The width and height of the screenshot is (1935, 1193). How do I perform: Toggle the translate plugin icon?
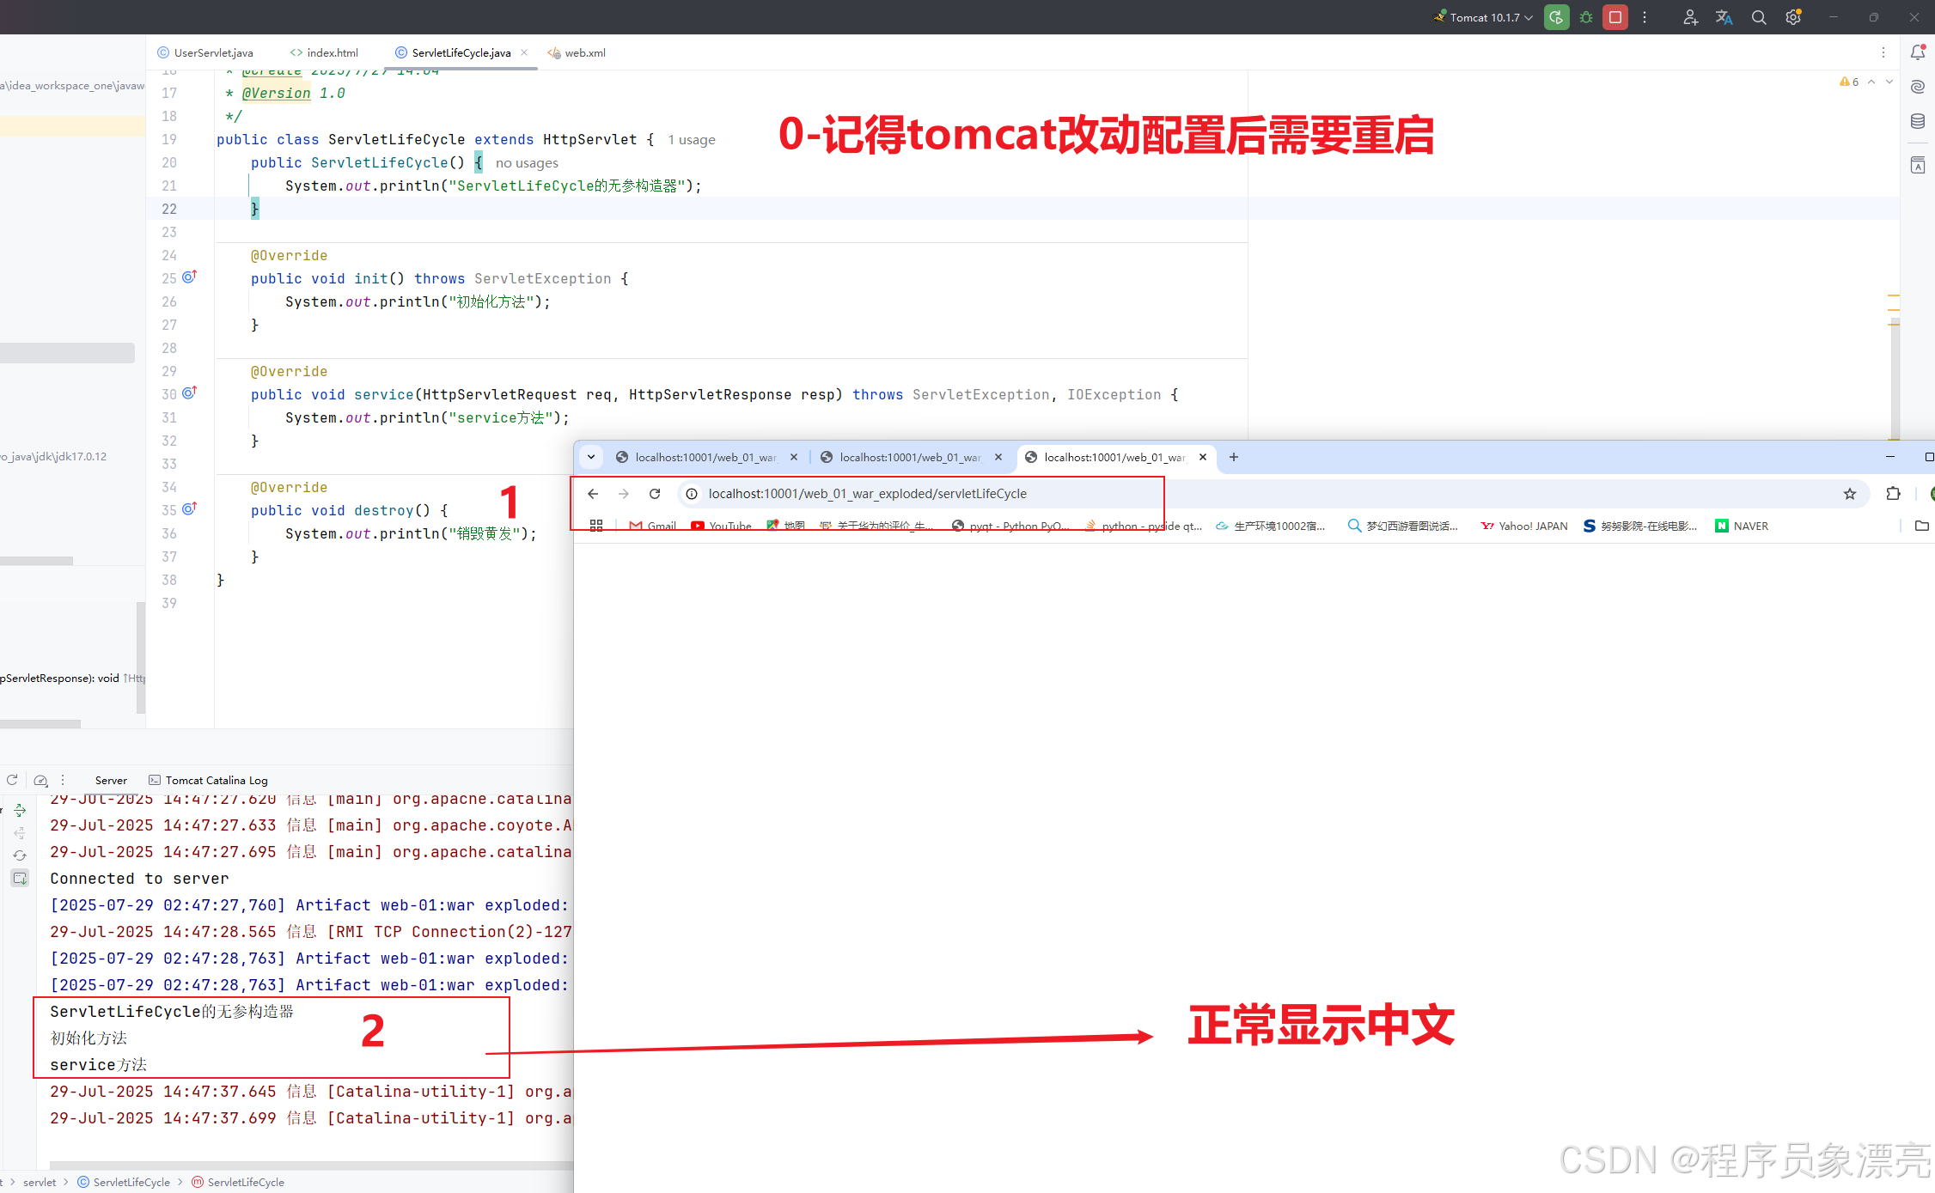tap(1724, 17)
